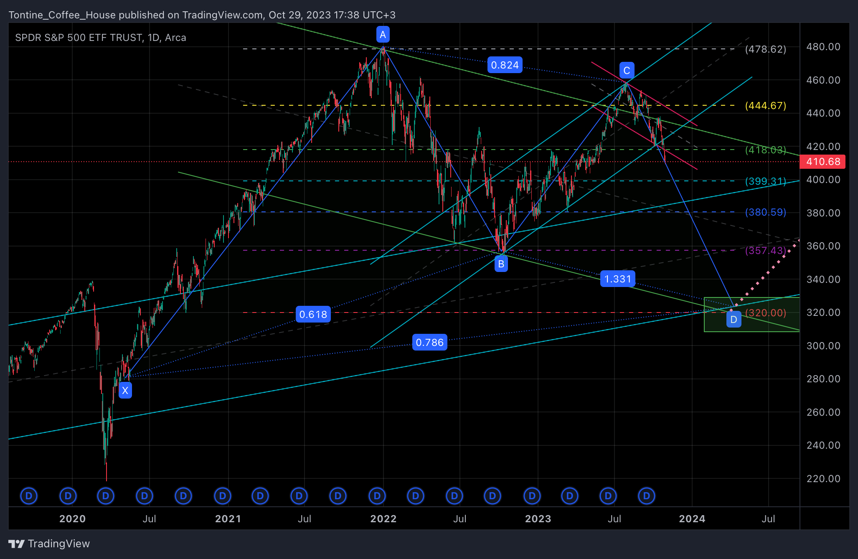The height and width of the screenshot is (559, 858).
Task: Click the 440.00 price axis value
Action: point(823,113)
